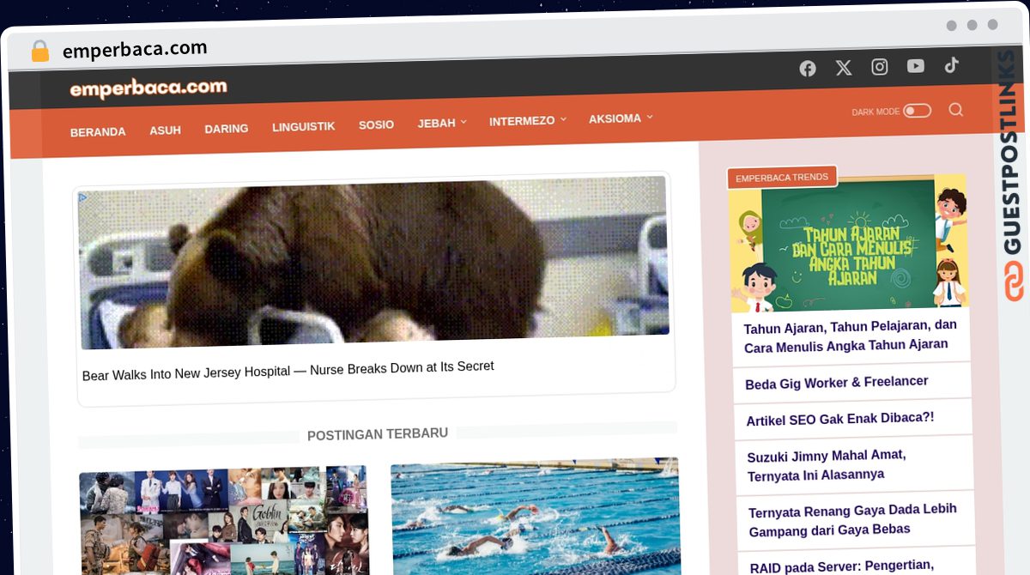Open Ternyata Renang Gaya Dada article

tap(853, 520)
